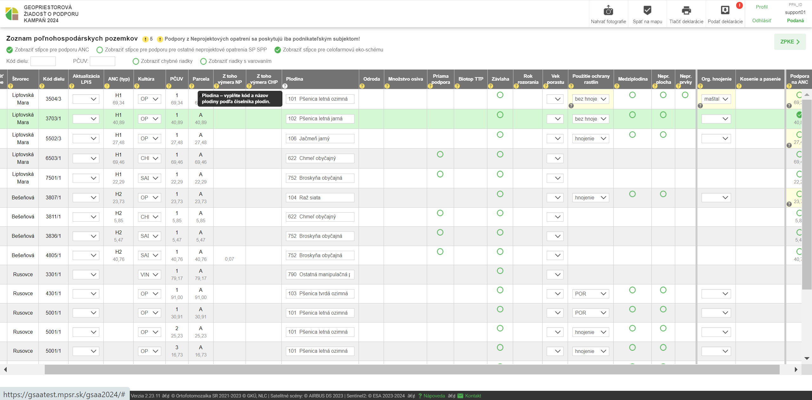Toggle Priama podpora for row 6503/1

coord(440,154)
